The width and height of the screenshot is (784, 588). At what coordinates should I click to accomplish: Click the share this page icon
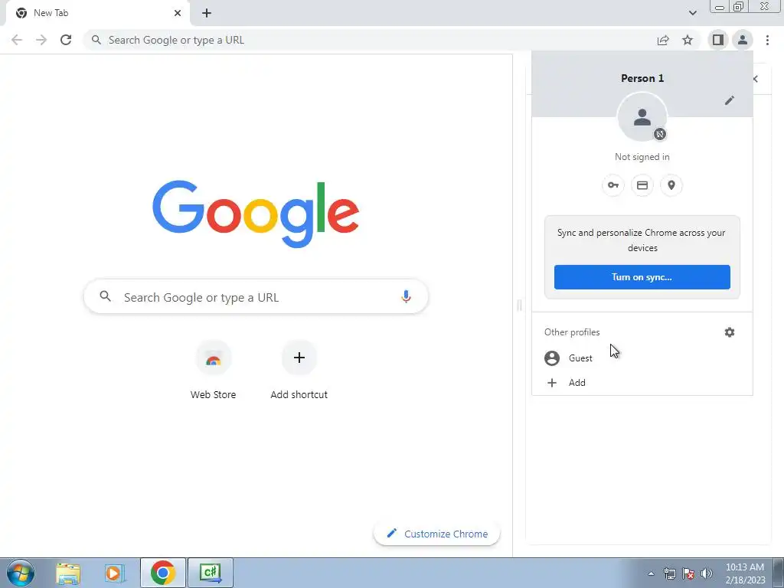(x=663, y=40)
